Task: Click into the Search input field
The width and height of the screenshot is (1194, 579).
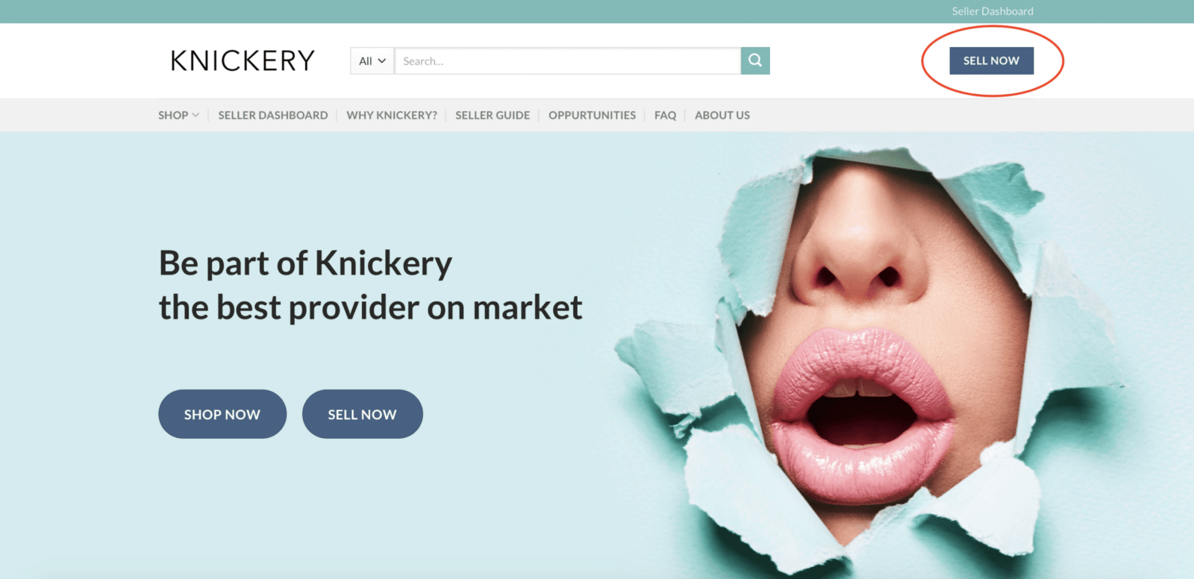Action: (x=567, y=61)
